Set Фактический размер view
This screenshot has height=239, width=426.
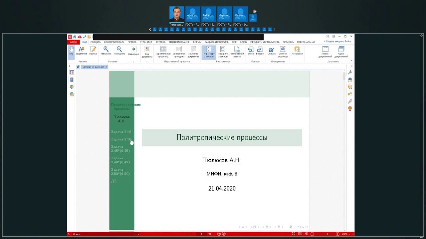(x=237, y=52)
